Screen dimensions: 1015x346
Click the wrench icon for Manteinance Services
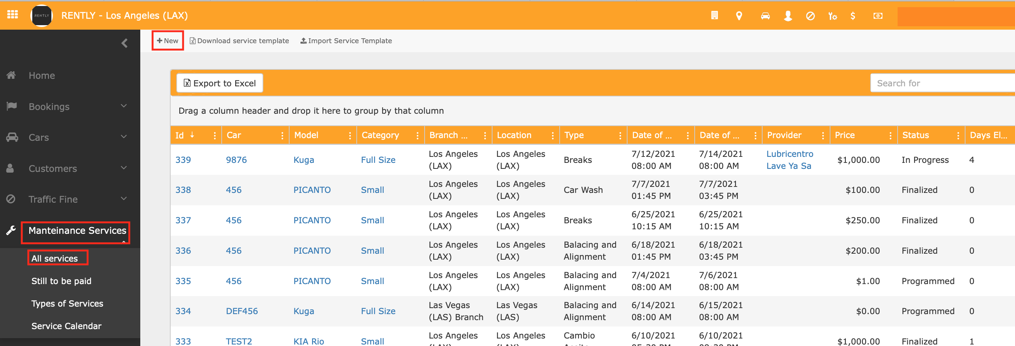click(x=11, y=230)
